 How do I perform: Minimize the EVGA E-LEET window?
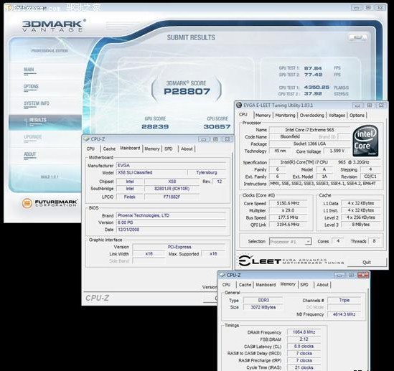pos(357,105)
